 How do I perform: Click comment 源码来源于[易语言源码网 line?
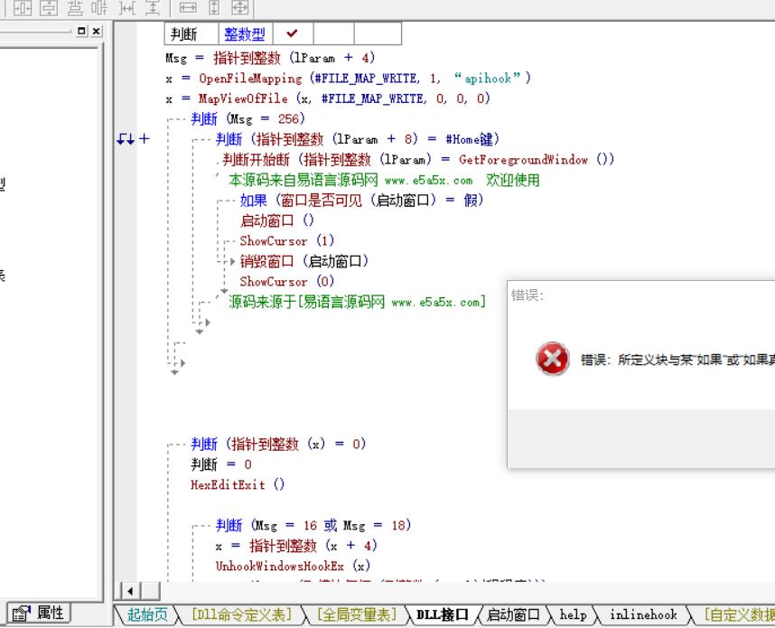click(351, 301)
